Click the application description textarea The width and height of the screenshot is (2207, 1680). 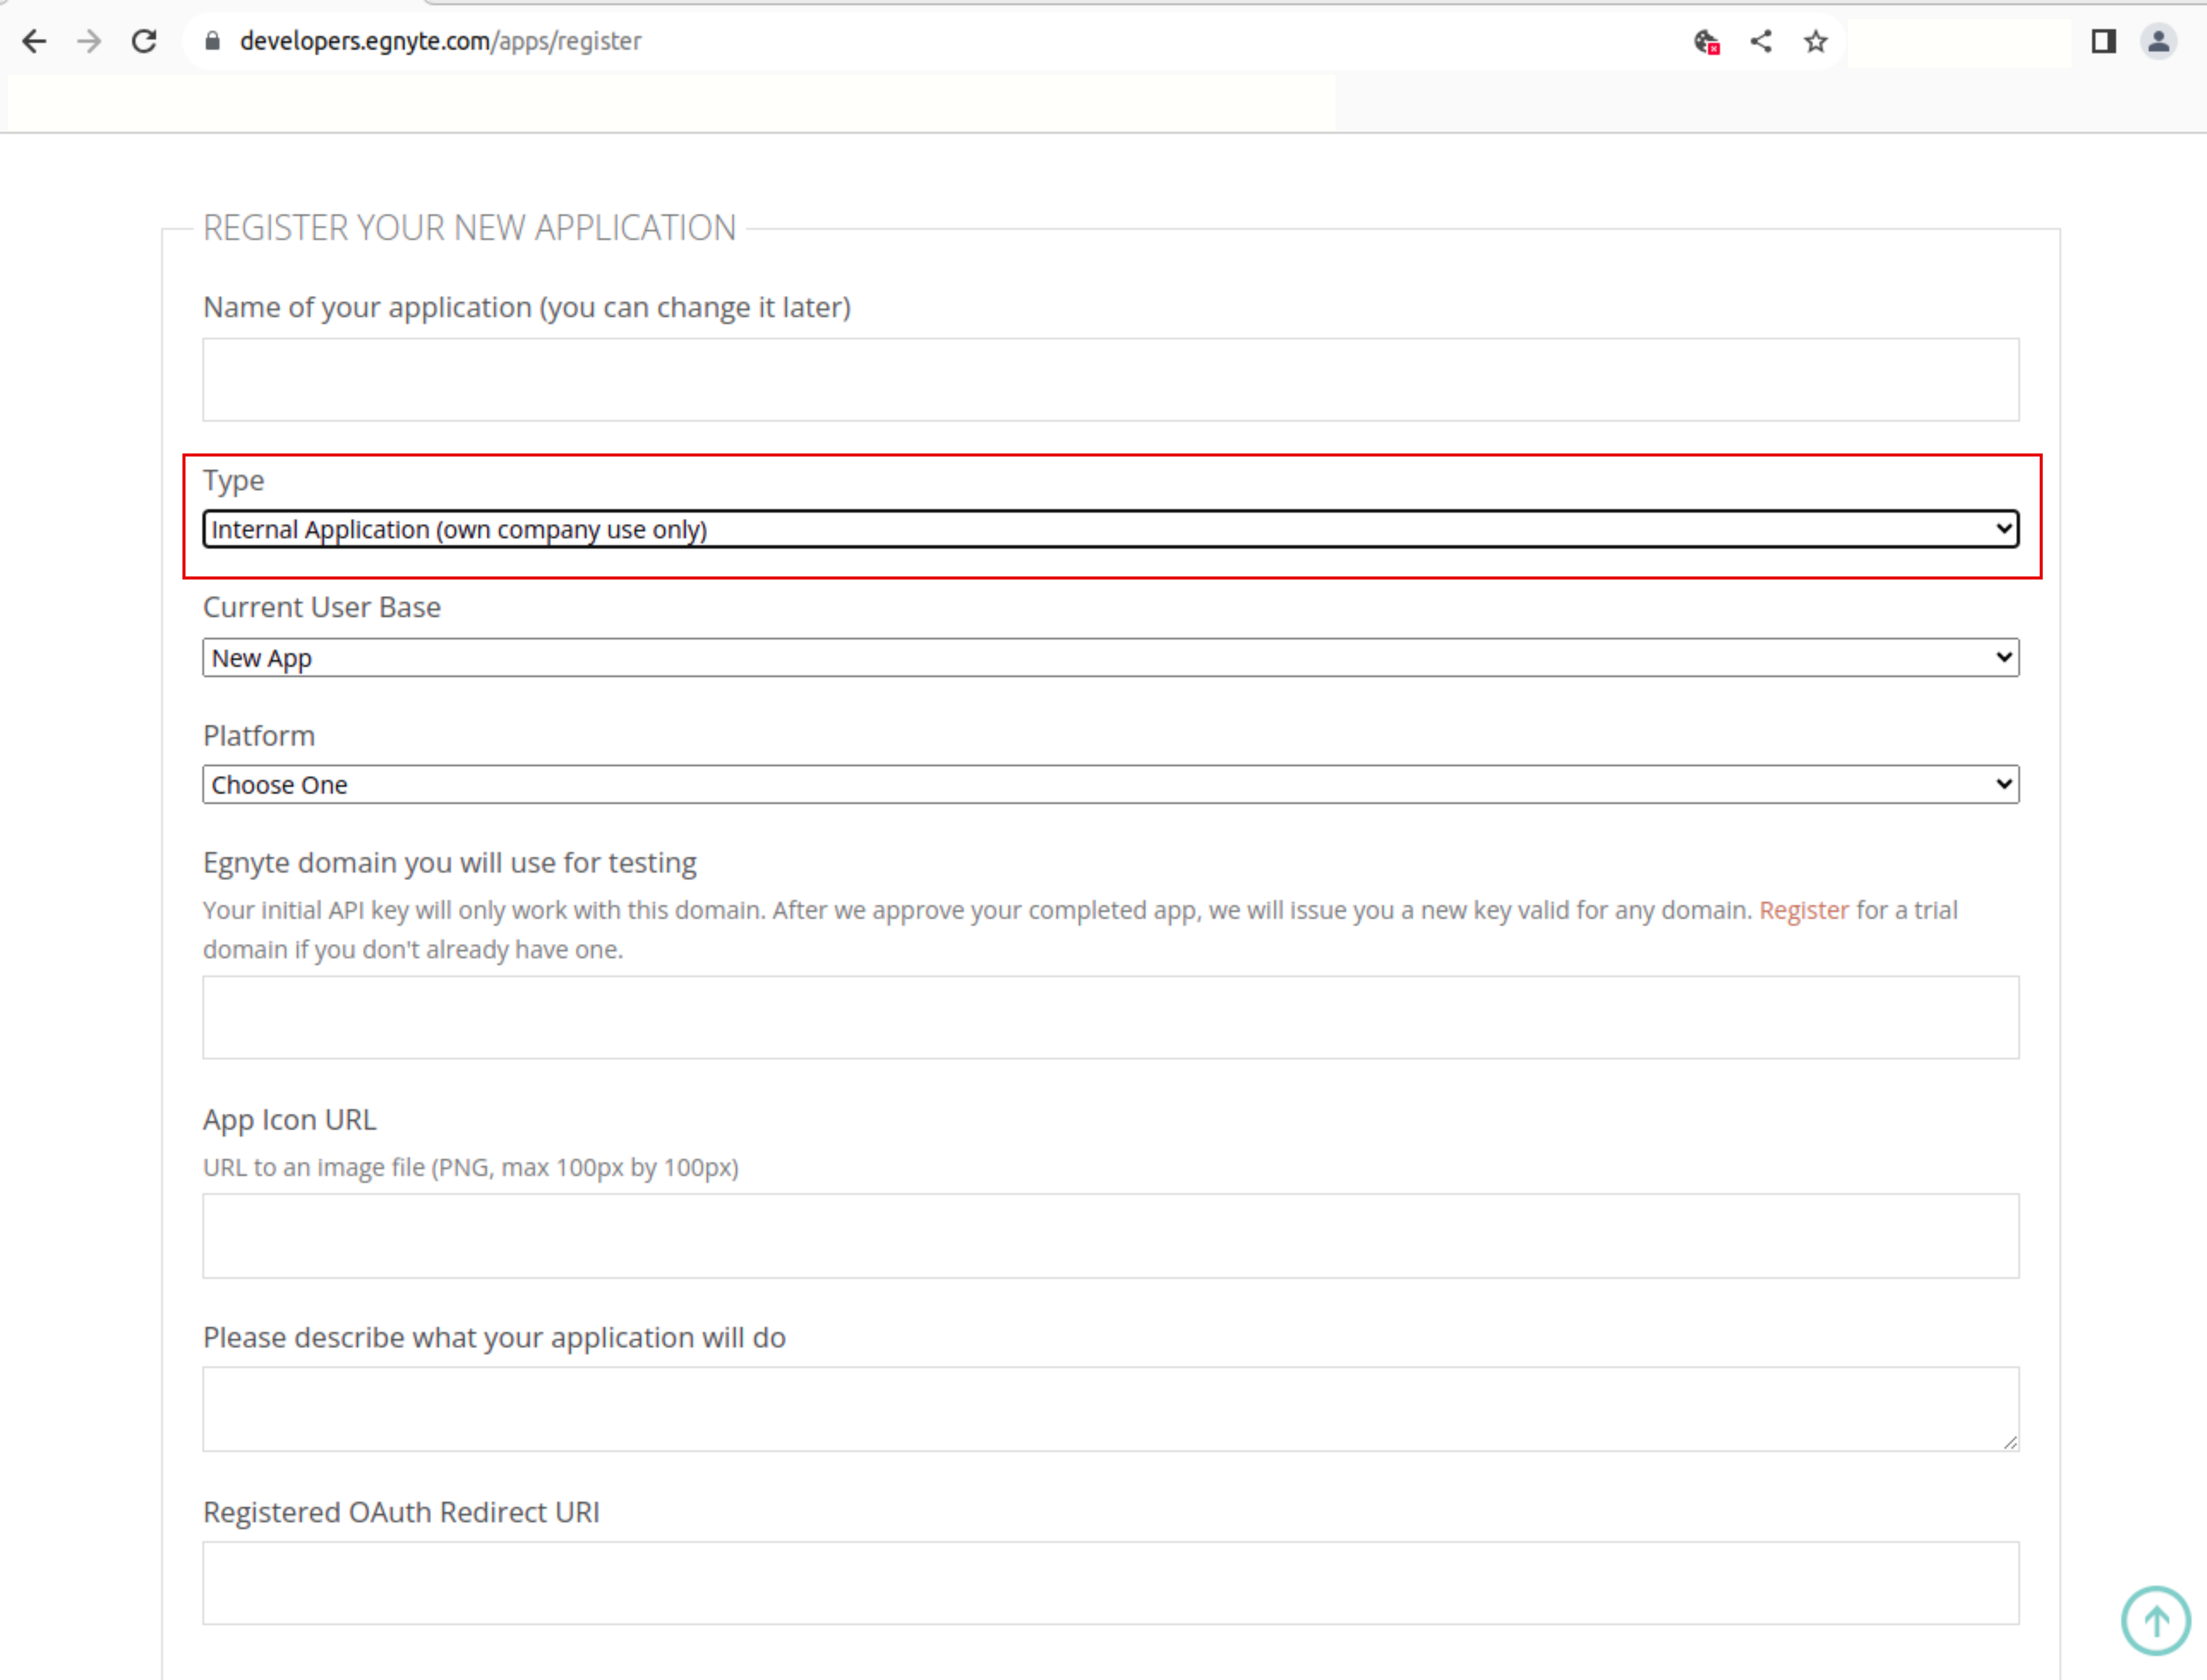point(1110,1409)
